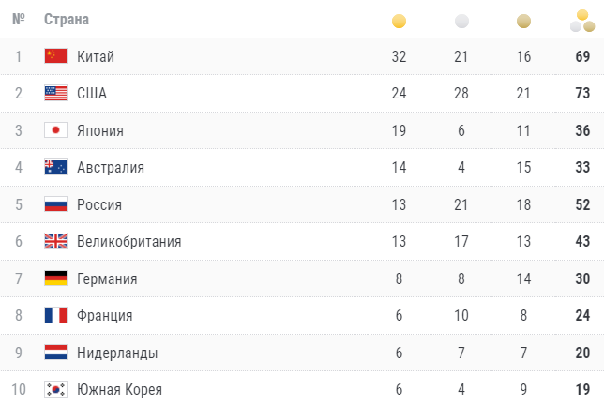604x406 pixels.
Task: Click the № rank column header
Action: [x=19, y=20]
